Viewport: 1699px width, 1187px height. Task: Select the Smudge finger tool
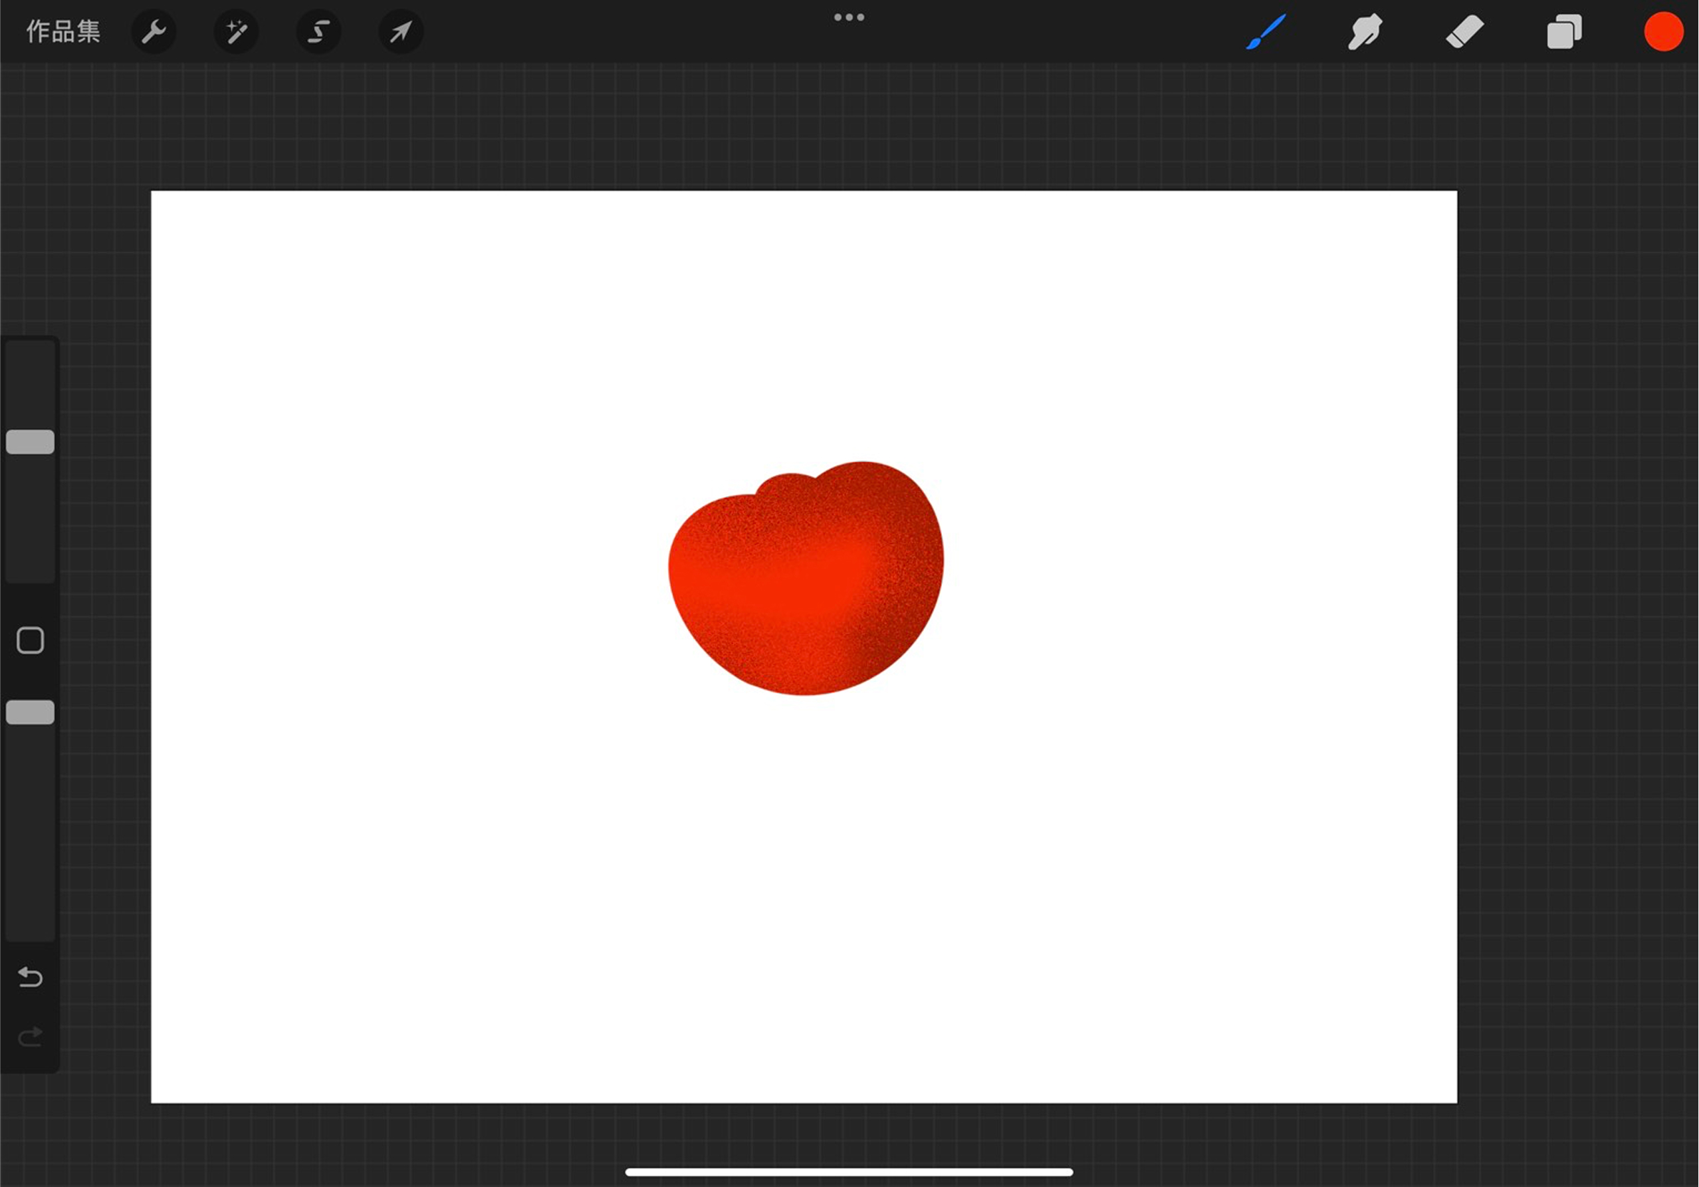click(x=1365, y=32)
